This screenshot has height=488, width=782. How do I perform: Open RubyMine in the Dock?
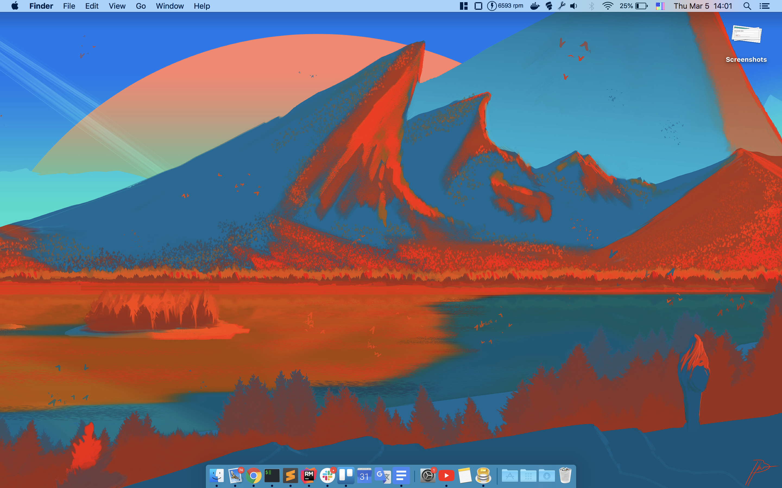pos(309,476)
